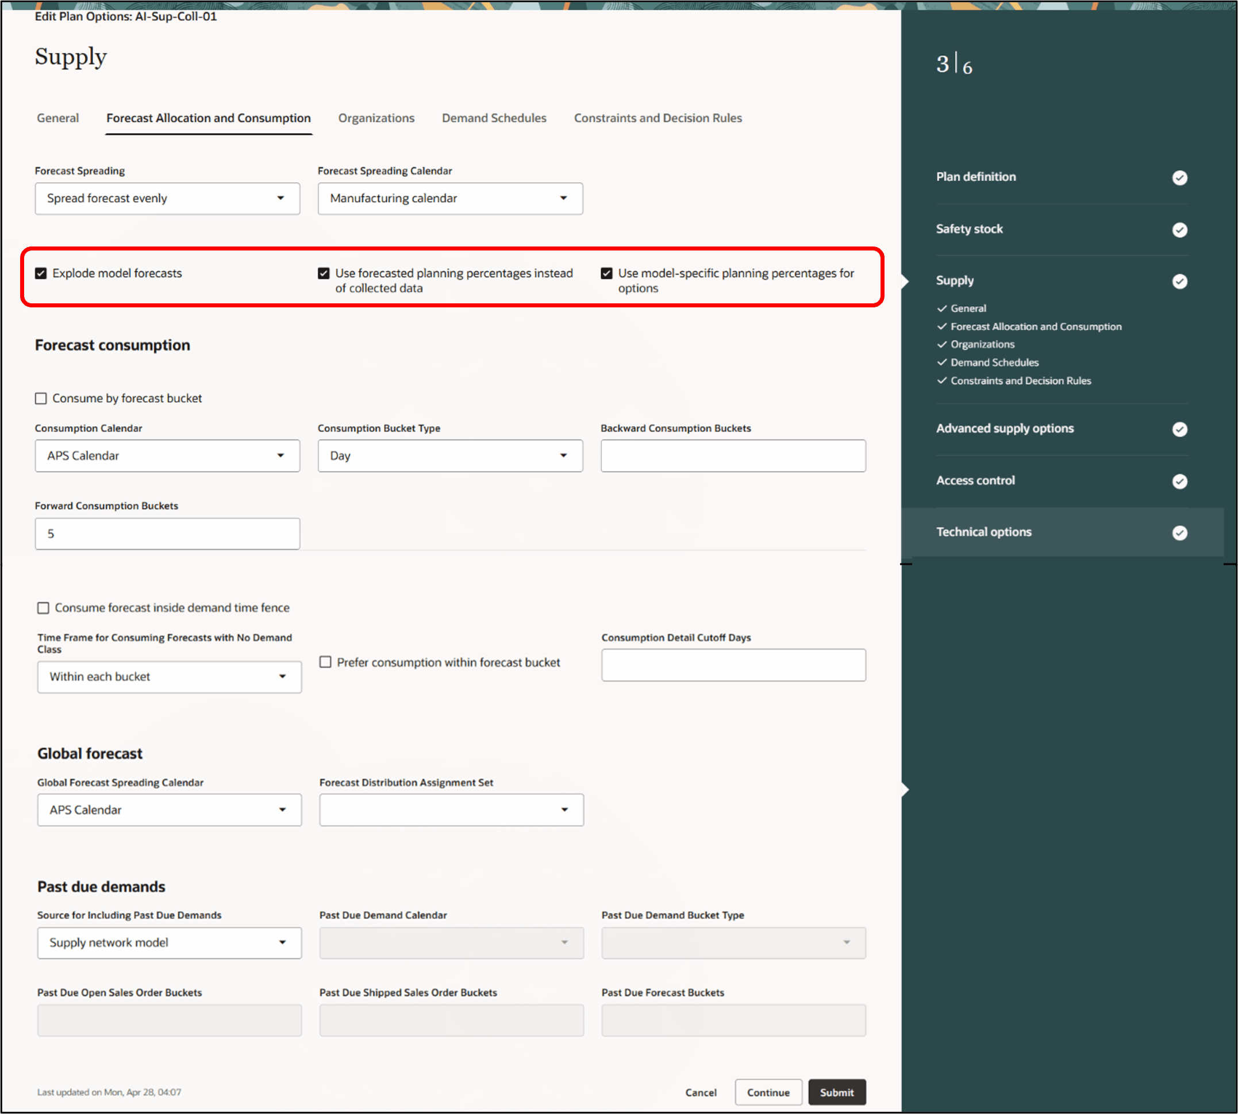Click Safety stock completed checkmark icon
The image size is (1238, 1114).
(1179, 230)
